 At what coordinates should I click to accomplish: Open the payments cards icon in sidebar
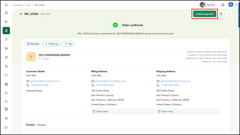tap(6, 48)
